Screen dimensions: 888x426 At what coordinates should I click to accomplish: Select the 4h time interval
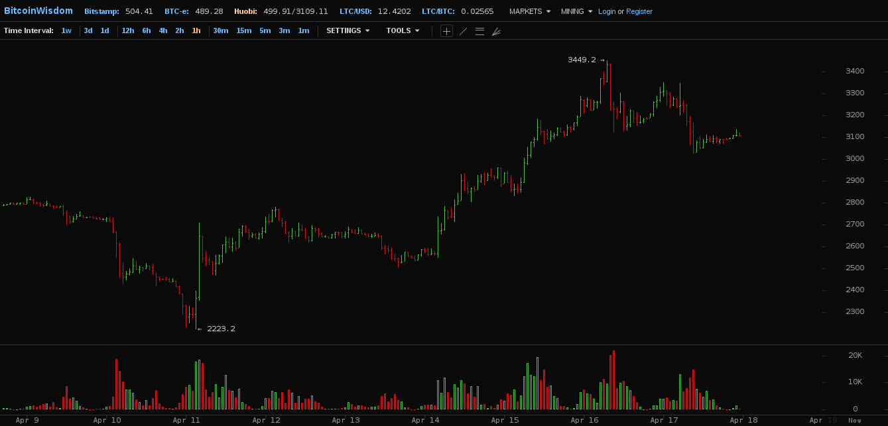[163, 30]
